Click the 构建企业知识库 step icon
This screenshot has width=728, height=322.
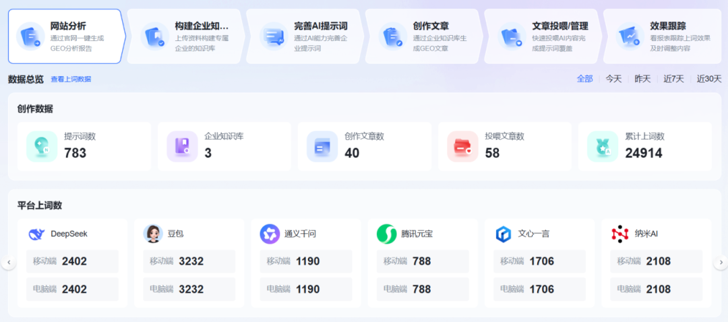pos(154,36)
